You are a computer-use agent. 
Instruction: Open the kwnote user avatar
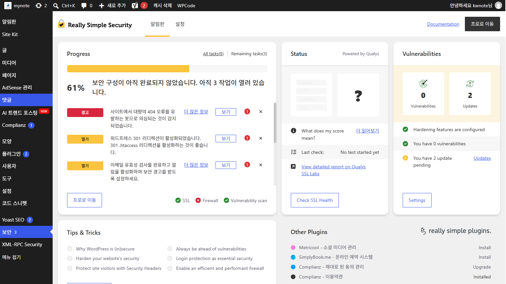click(x=498, y=6)
